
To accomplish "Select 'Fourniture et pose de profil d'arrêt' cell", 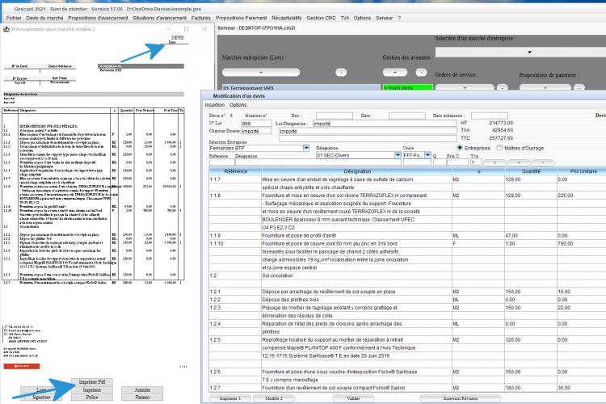I will pyautogui.click(x=356, y=235).
